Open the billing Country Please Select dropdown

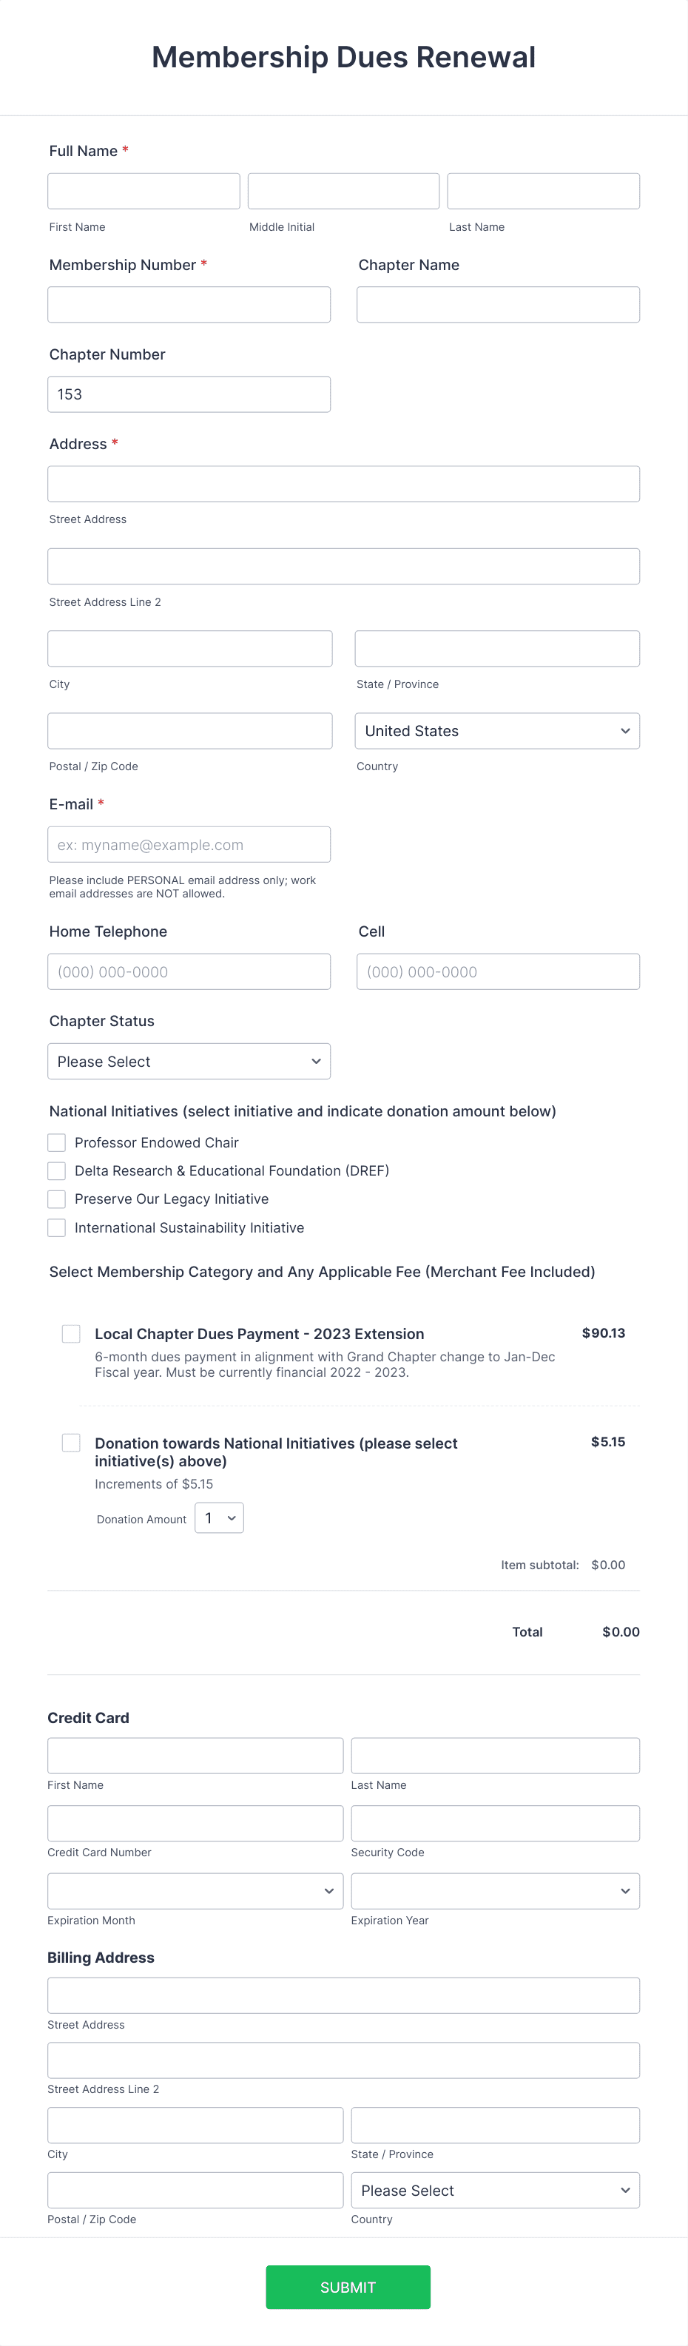(495, 2189)
